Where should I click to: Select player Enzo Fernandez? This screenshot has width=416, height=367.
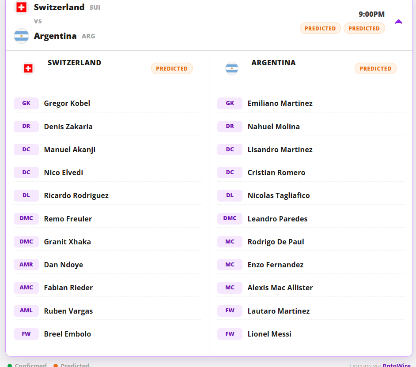tap(276, 265)
